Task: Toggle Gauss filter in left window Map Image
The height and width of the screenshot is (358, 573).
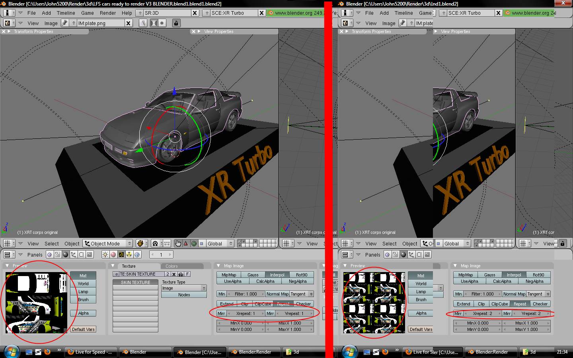Action: pos(253,275)
